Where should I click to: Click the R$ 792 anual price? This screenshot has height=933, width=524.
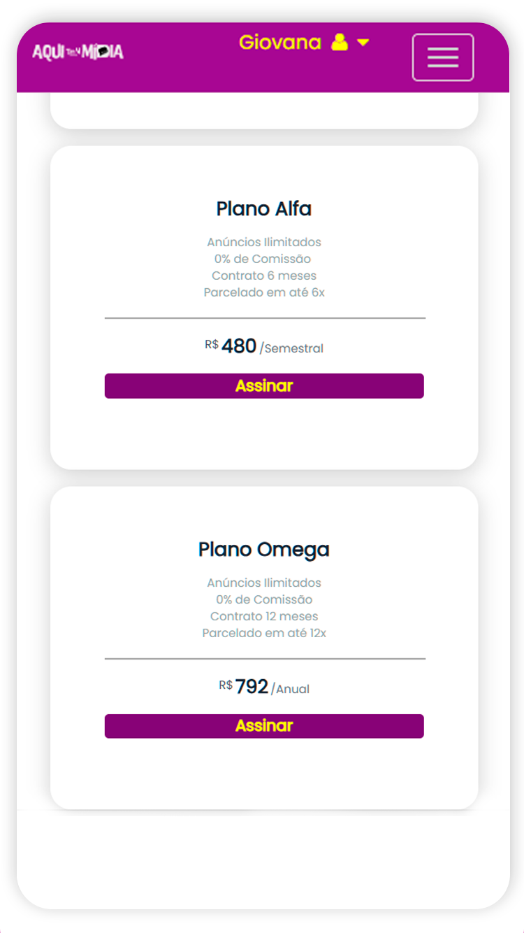264,687
